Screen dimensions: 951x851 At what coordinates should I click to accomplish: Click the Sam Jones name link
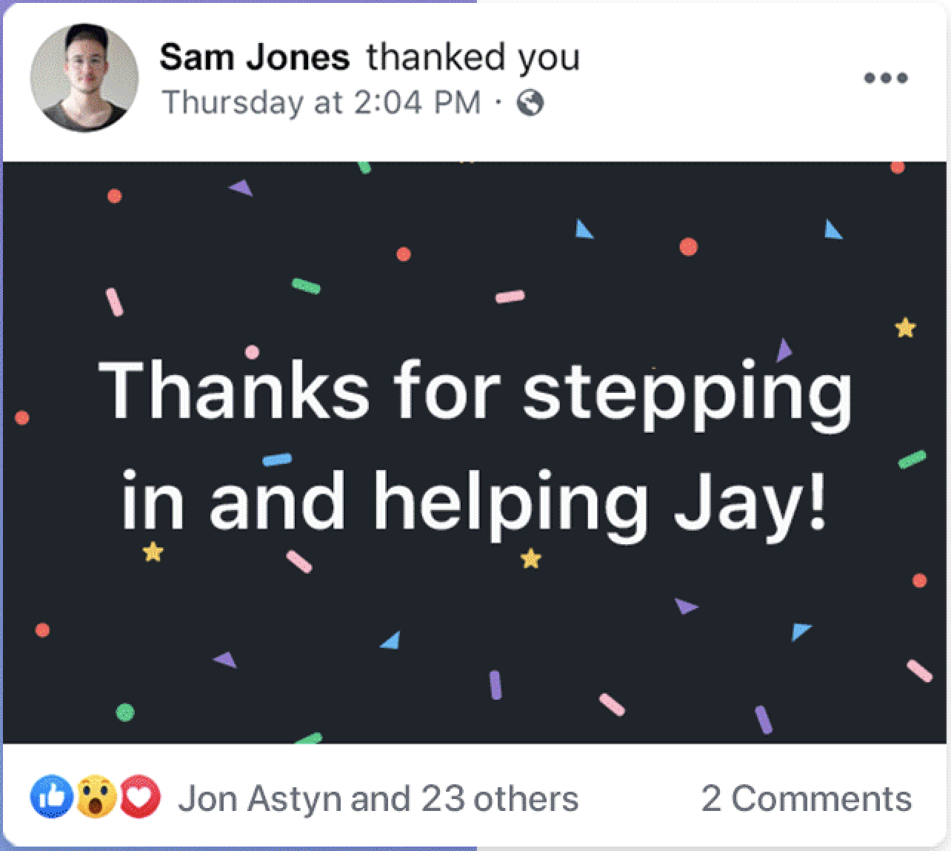pyautogui.click(x=254, y=57)
